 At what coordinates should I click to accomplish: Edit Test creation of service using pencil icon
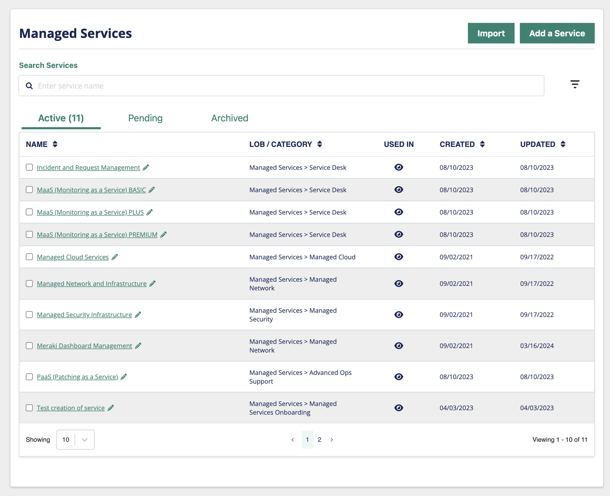coord(111,408)
